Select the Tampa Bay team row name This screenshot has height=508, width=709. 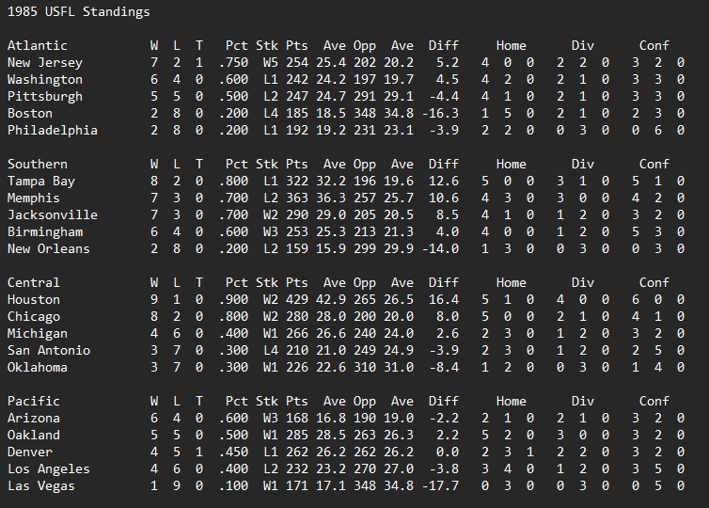point(41,181)
